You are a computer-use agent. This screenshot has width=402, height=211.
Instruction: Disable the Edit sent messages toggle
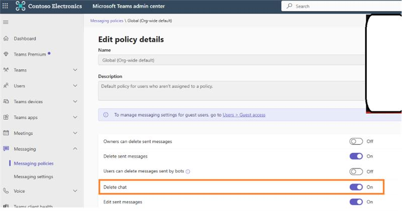[x=356, y=202]
